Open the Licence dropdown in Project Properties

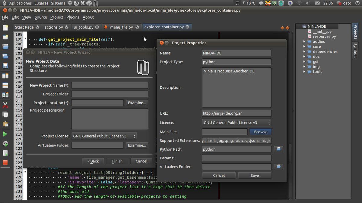(x=237, y=122)
